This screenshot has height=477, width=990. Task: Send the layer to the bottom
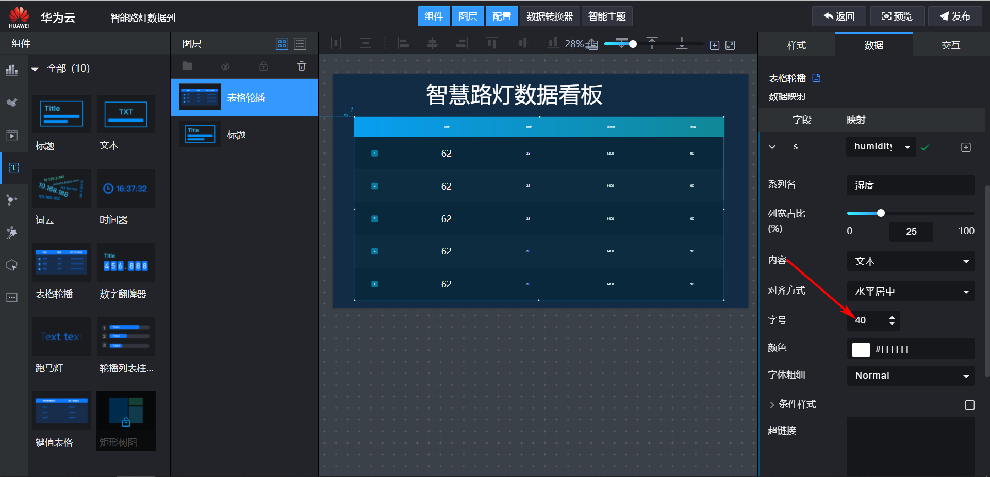click(682, 43)
